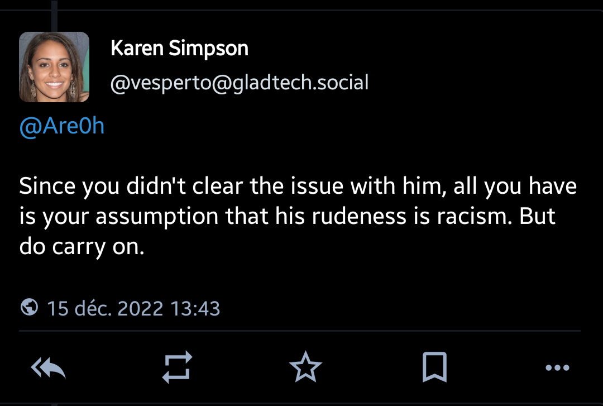The width and height of the screenshot is (603, 406).
Task: Bookmark this post
Action: click(434, 367)
